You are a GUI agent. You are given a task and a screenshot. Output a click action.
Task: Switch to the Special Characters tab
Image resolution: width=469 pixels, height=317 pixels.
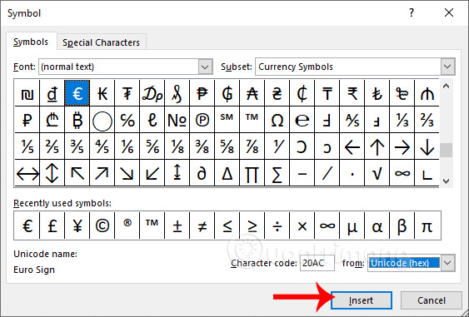click(102, 42)
